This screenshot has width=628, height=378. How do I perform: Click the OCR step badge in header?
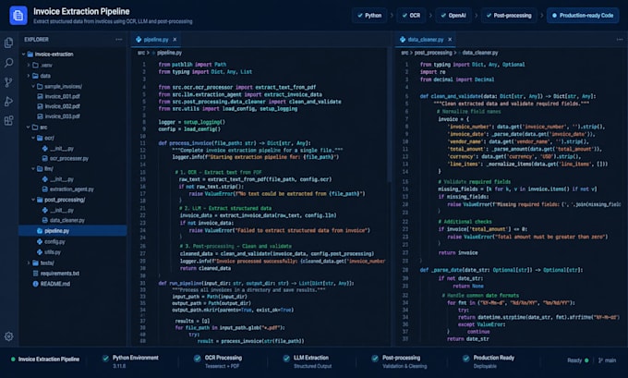(411, 15)
